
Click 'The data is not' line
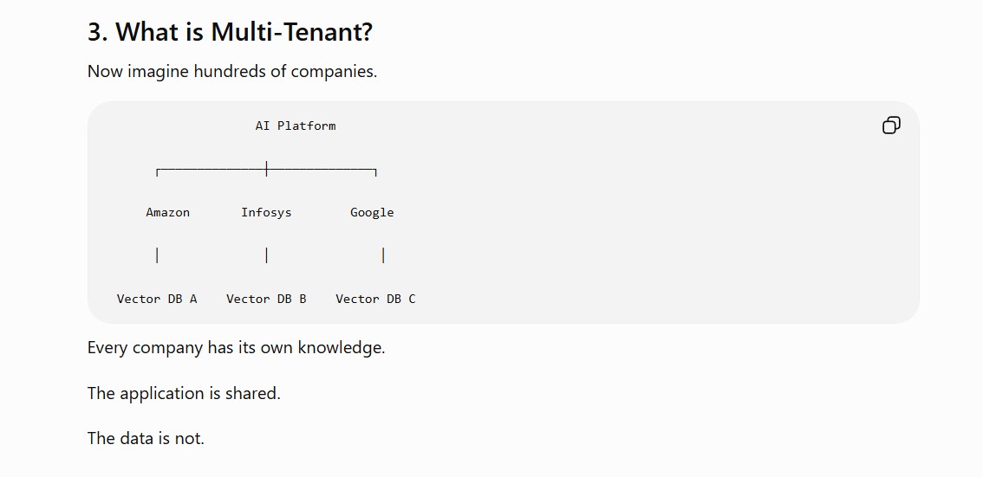pos(146,438)
